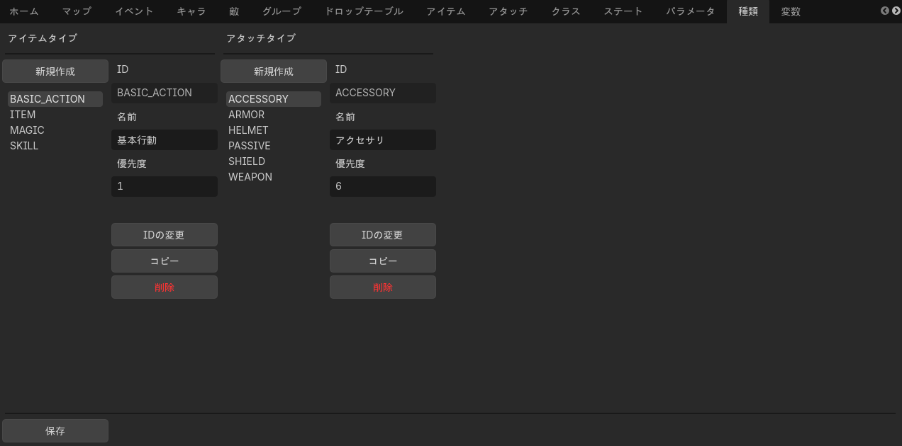The height and width of the screenshot is (446, 902).
Task: Choose MAGIC item type
Action: (x=55, y=130)
